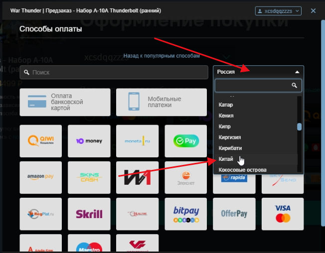Image resolution: width=325 pixels, height=253 pixels.
Task: Choose the ЮMoney payment option
Action: click(89, 141)
